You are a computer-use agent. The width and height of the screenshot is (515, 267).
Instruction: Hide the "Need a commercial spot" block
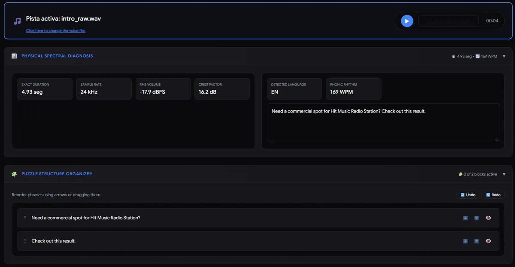(488, 218)
